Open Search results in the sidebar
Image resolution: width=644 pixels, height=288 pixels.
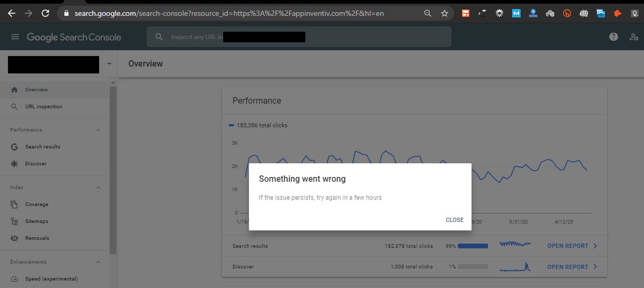click(54, 147)
